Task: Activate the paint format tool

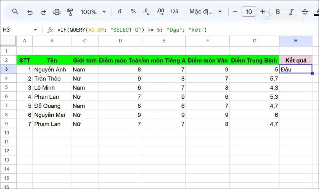Action: pos(70,12)
